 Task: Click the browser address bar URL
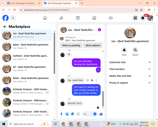(x=46, y=10)
